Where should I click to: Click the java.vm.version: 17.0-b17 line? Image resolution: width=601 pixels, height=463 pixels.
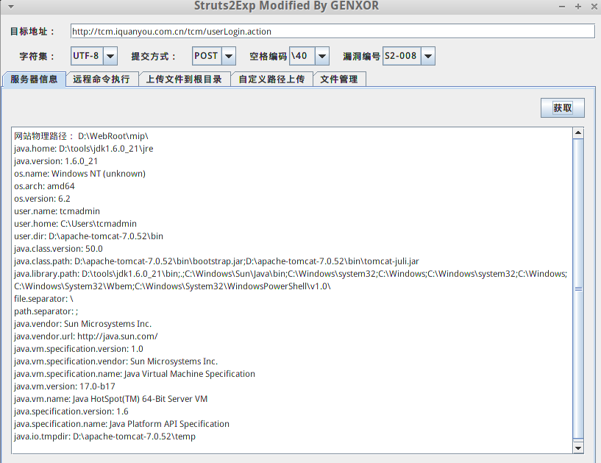pyautogui.click(x=65, y=386)
